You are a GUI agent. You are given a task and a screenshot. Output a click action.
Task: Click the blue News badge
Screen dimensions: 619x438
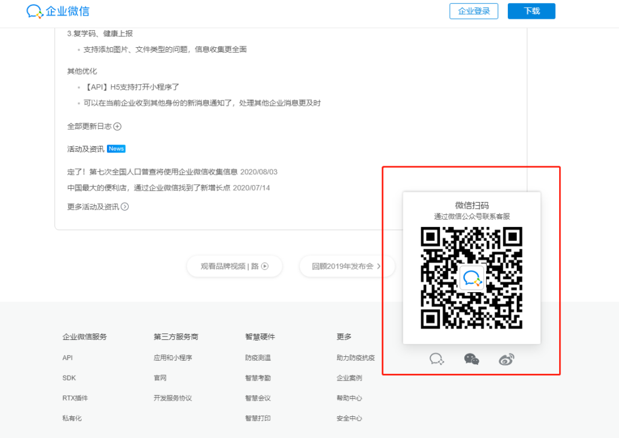click(x=116, y=149)
